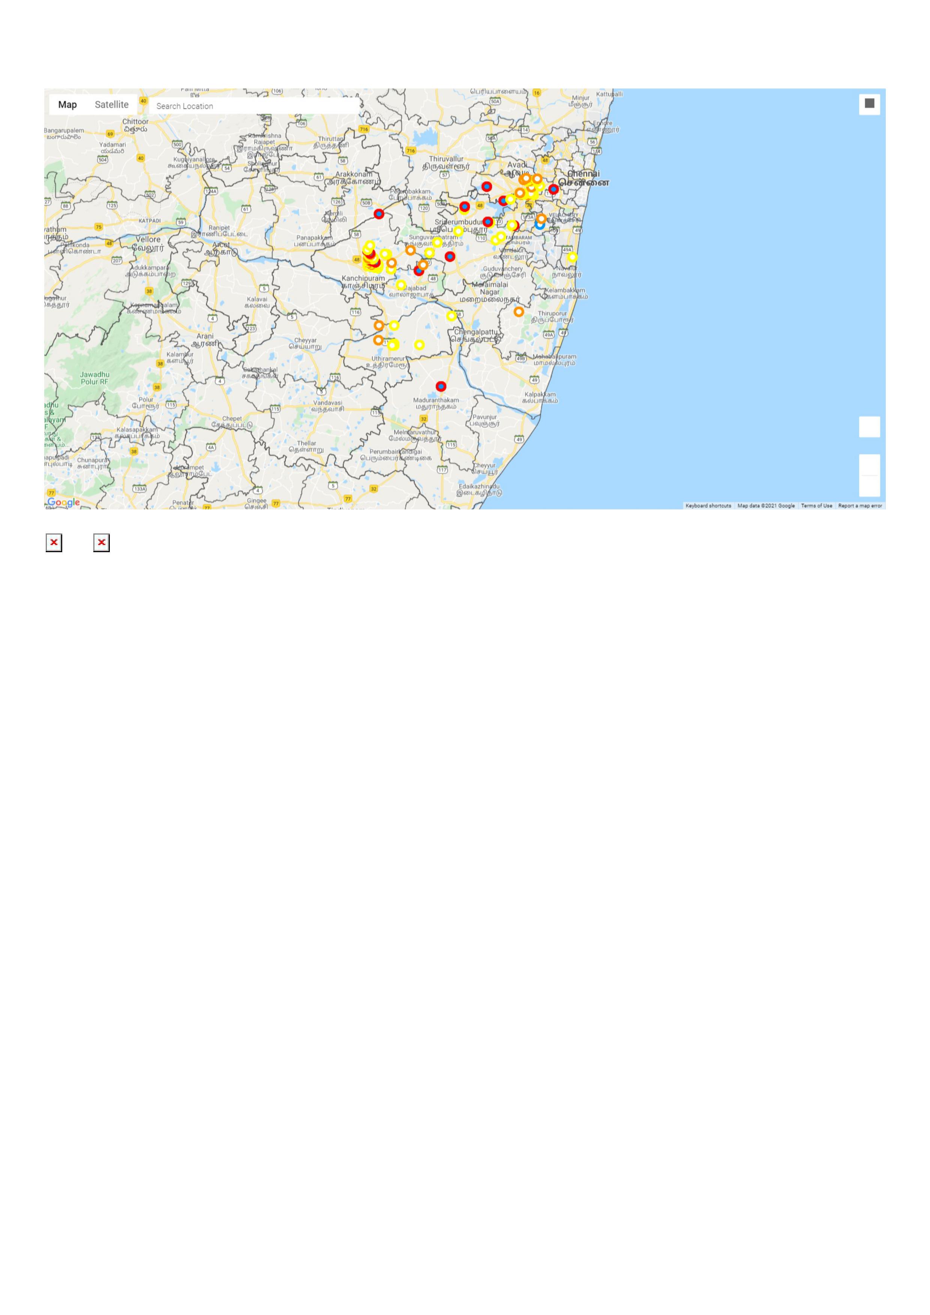930x1315 pixels.
Task: Select the upper orange marker north of Uthiramerur
Action: 379,325
